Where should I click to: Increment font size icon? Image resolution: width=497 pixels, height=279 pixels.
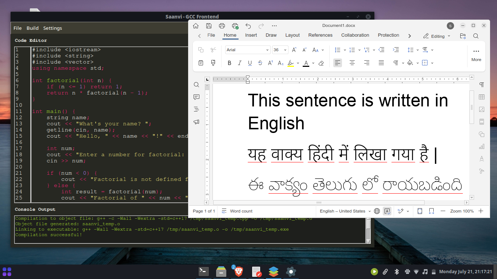(x=294, y=50)
